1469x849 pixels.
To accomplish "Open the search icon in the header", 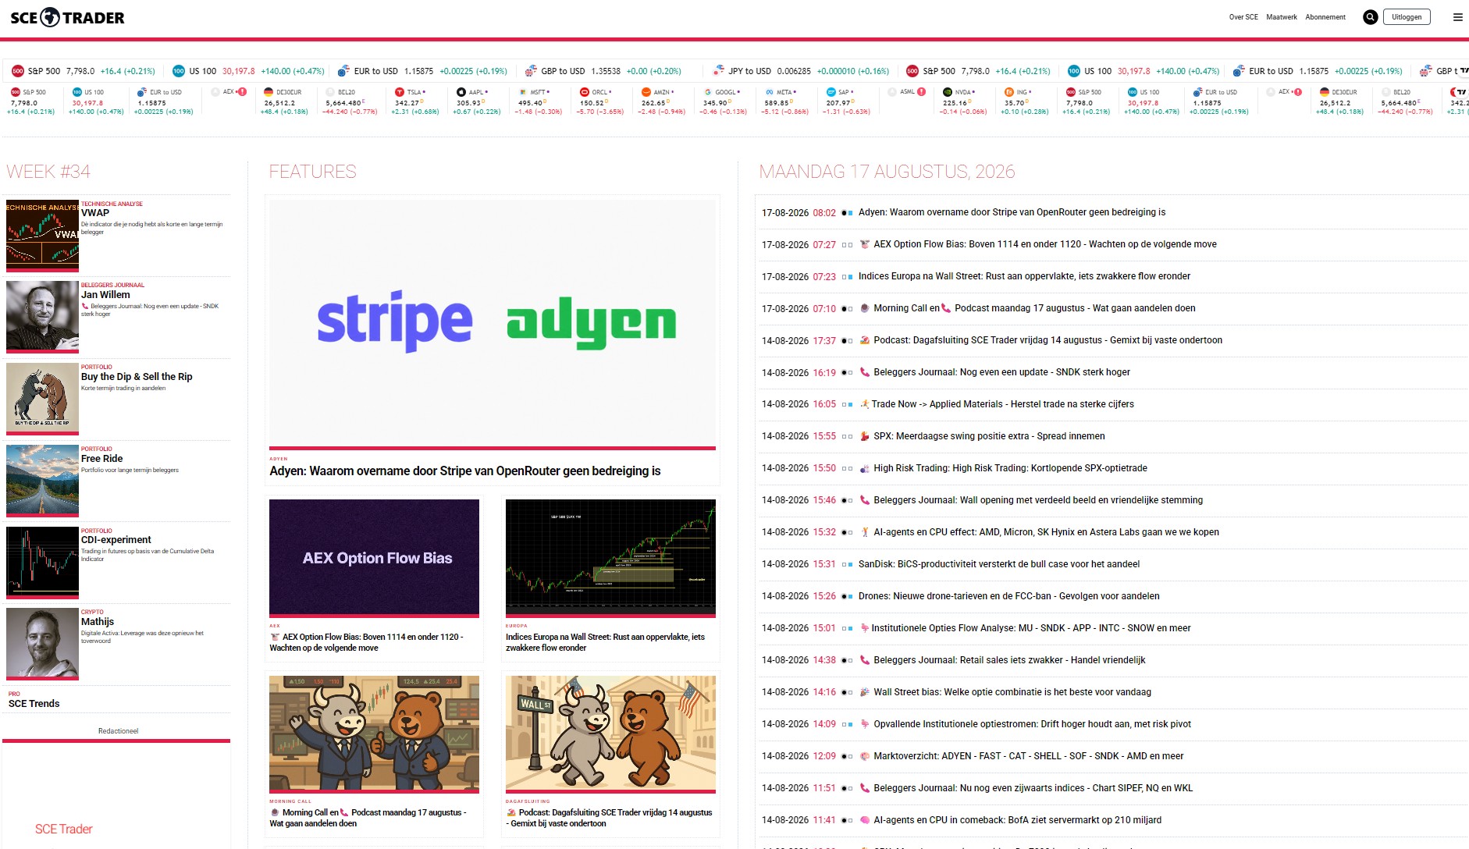I will click(x=1370, y=17).
